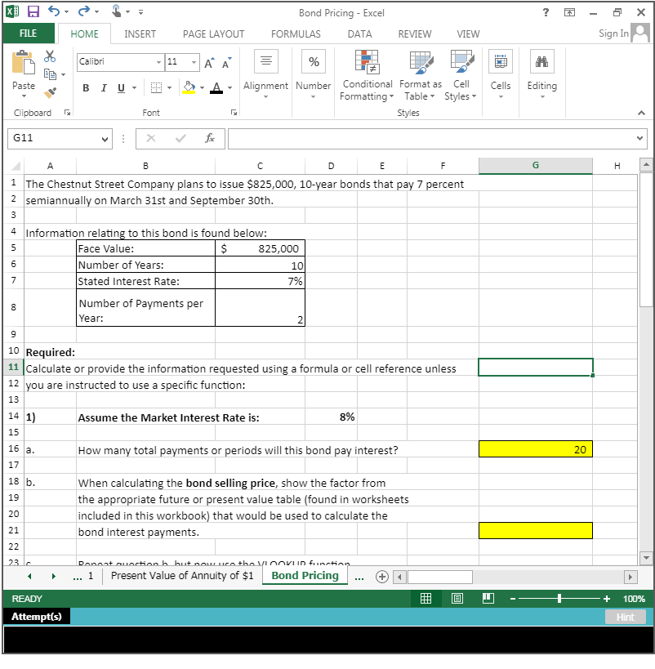
Task: Open the Font dialog launcher
Action: click(x=234, y=112)
